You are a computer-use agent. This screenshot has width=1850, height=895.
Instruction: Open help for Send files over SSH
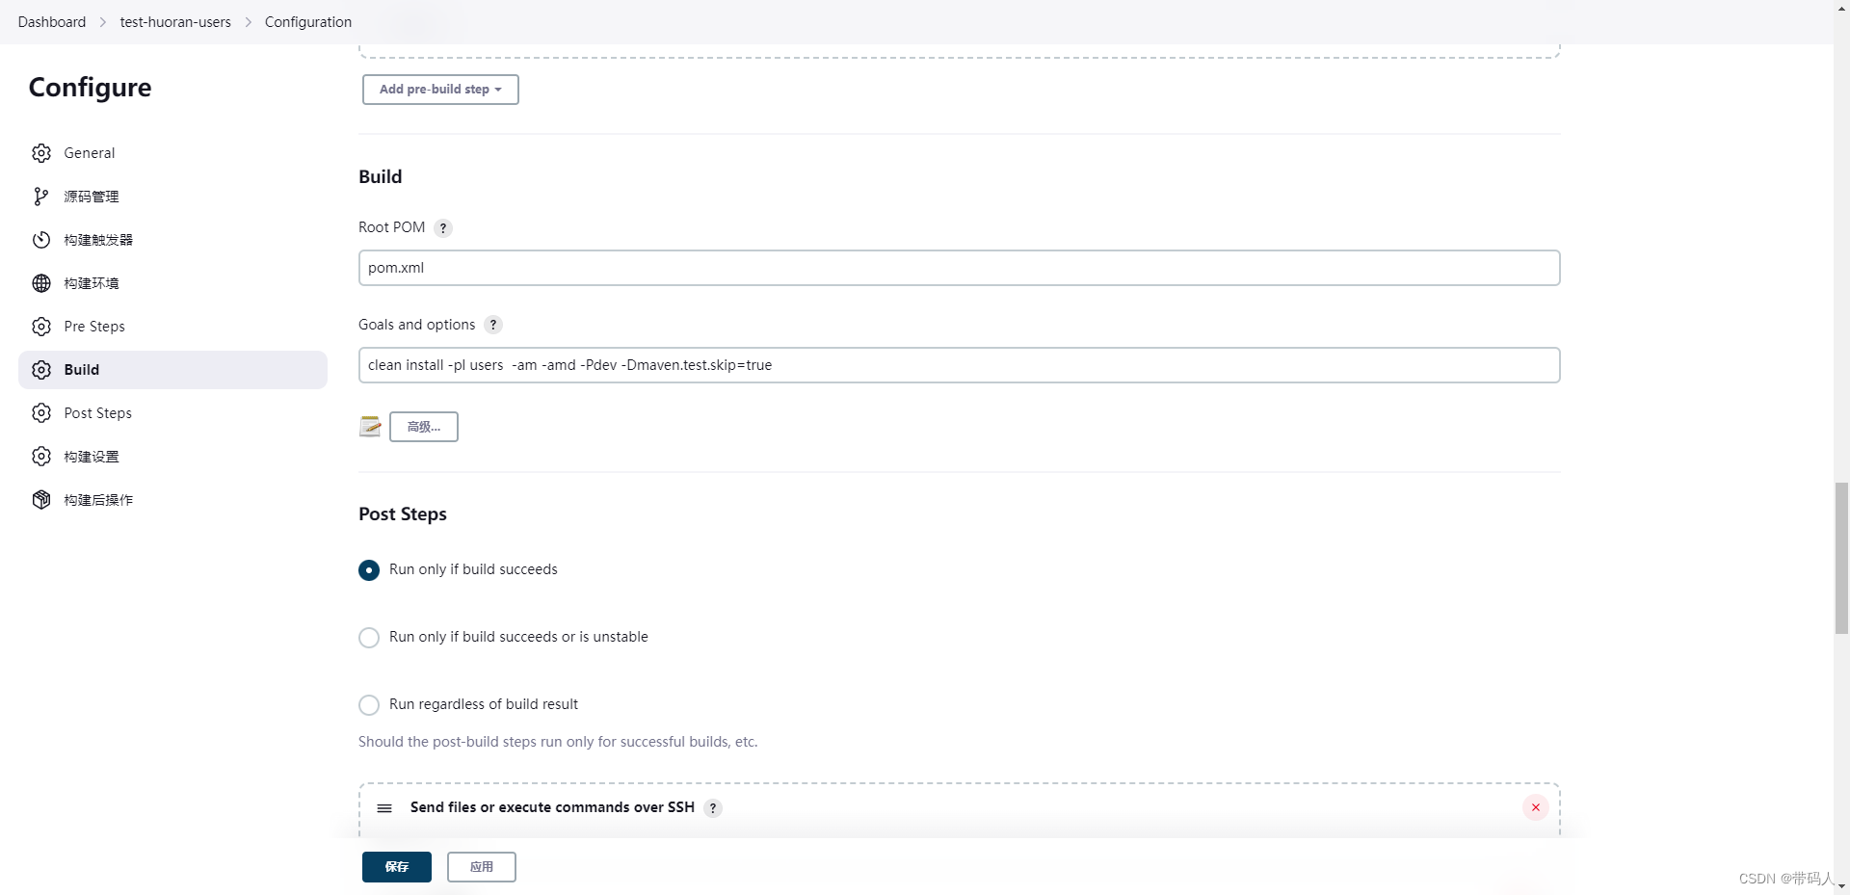click(x=713, y=808)
